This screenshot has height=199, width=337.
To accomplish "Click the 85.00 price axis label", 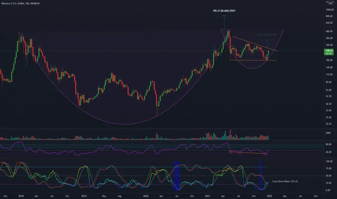I will (329, 82).
